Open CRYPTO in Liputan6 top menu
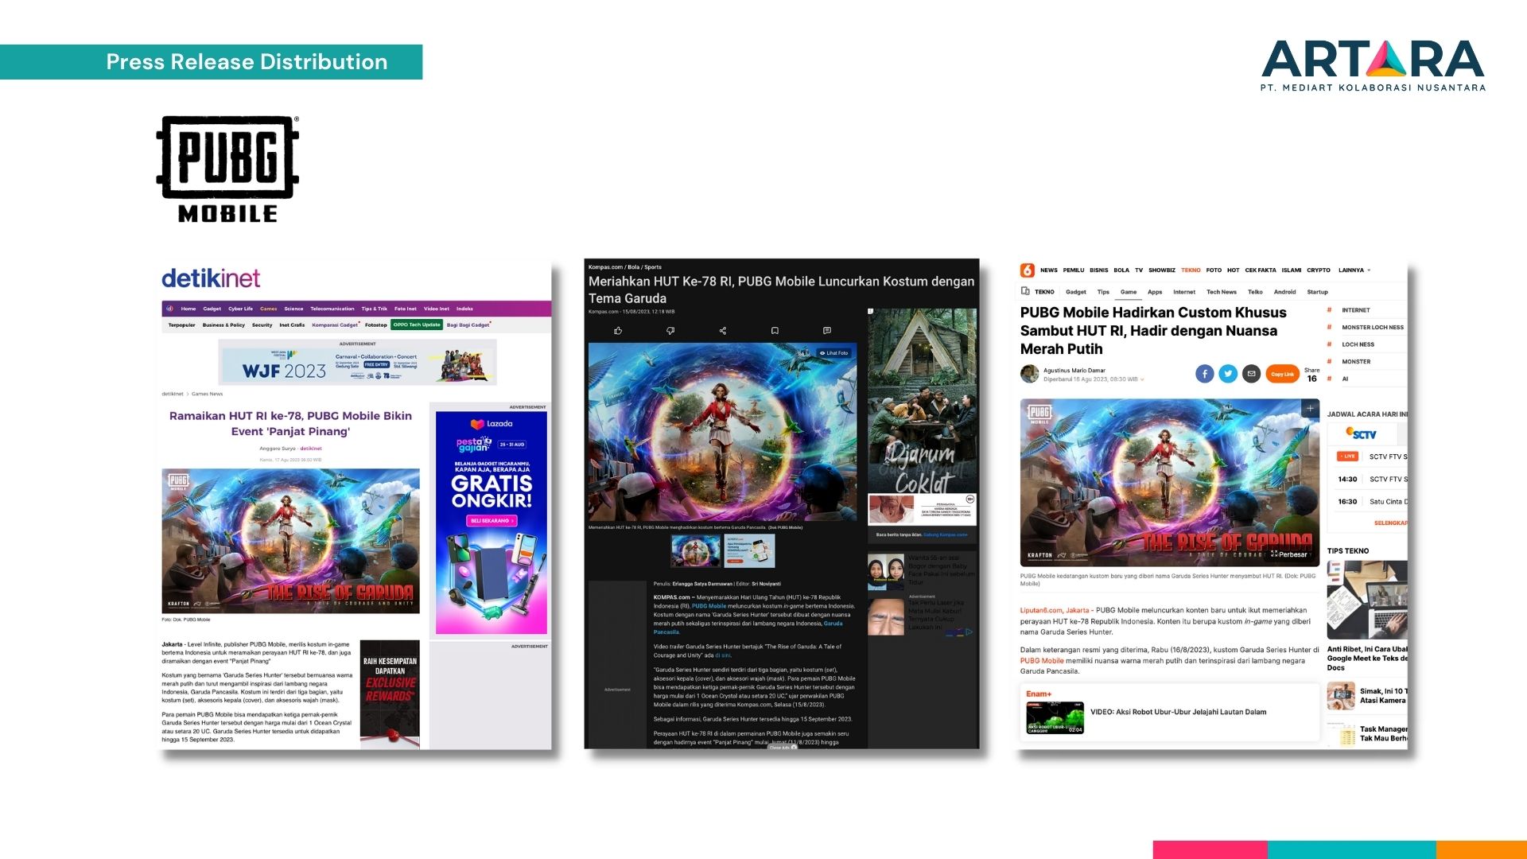Viewport: 1527px width, 859px height. (1319, 270)
